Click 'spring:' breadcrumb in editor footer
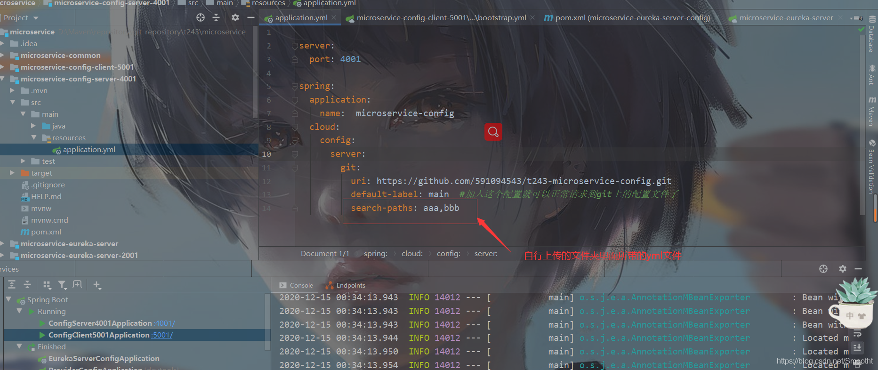The image size is (878, 370). (x=375, y=253)
